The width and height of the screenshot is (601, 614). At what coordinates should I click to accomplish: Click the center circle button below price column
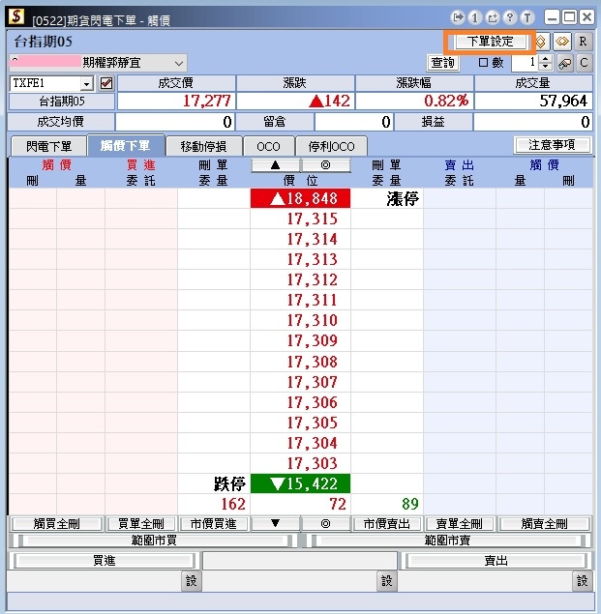pyautogui.click(x=325, y=523)
